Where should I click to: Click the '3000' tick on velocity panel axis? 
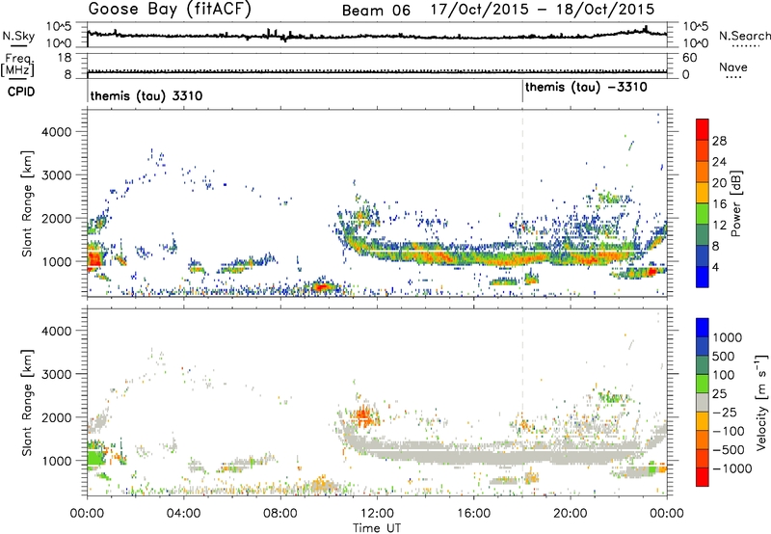click(57, 374)
